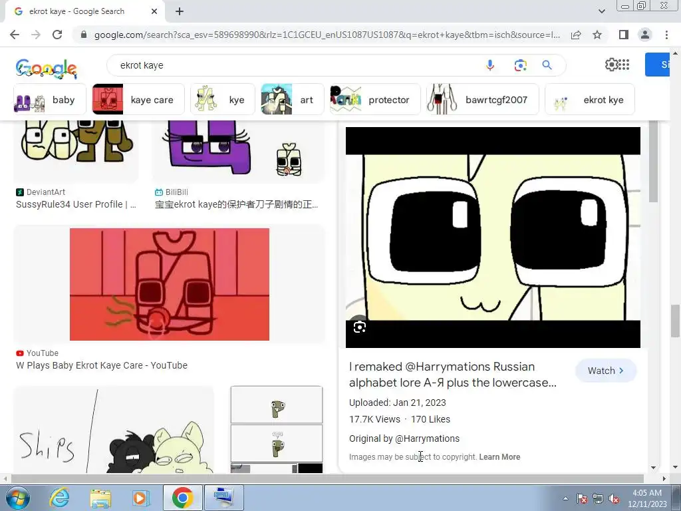Click the Action Center flag icon
This screenshot has height=511, width=681.
click(x=582, y=499)
